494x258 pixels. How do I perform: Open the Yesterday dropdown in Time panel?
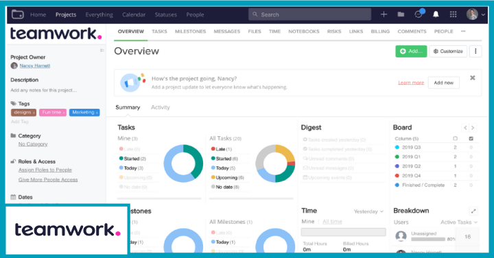coord(368,211)
